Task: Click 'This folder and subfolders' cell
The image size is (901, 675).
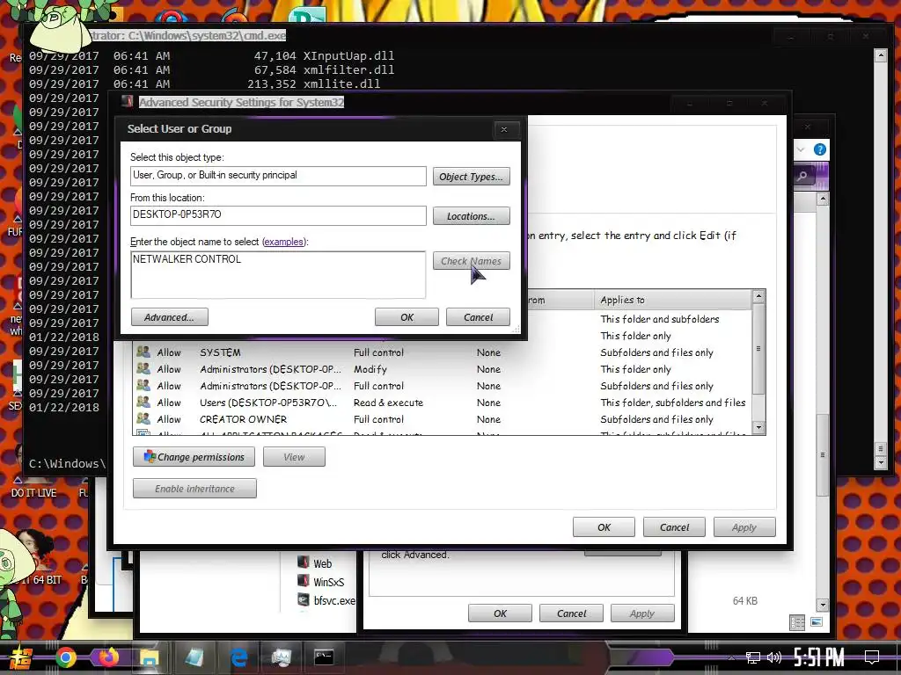Action: [660, 318]
